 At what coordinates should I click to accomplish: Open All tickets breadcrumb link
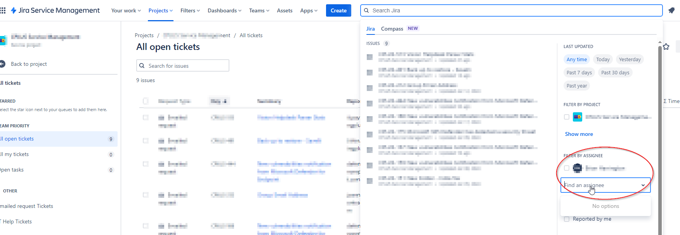251,35
